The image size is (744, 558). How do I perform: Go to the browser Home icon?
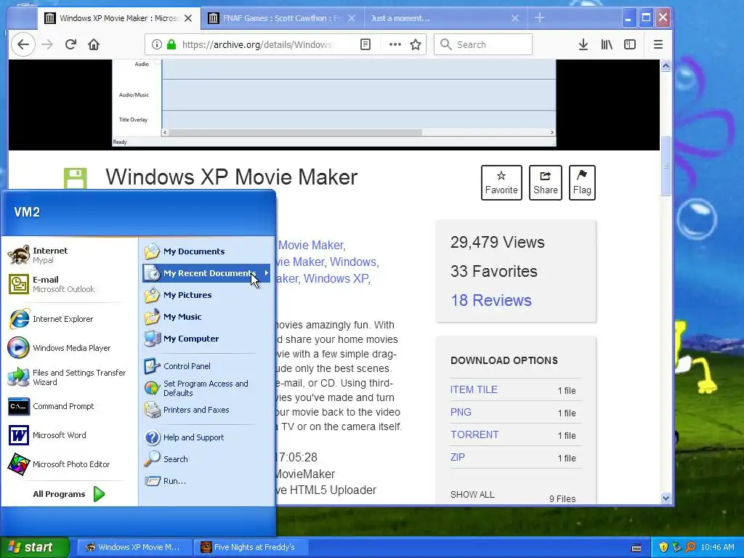point(94,44)
